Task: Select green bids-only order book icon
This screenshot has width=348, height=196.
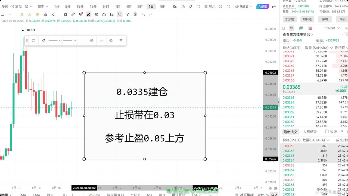Action: pyautogui.click(x=301, y=28)
